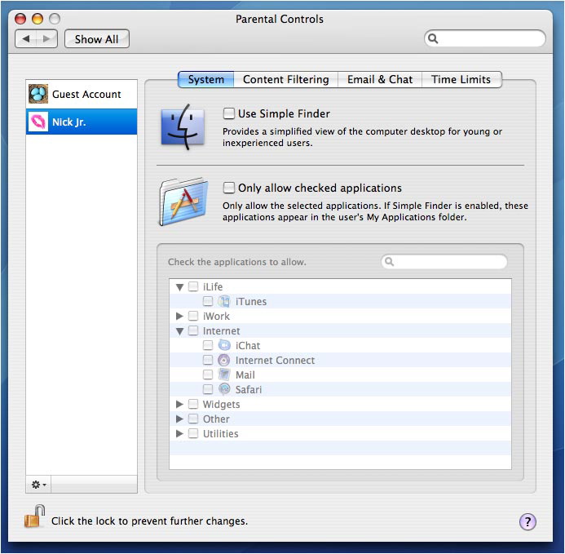Viewport: 565px width, 554px height.
Task: Click the Internet Connect row label
Action: [275, 361]
